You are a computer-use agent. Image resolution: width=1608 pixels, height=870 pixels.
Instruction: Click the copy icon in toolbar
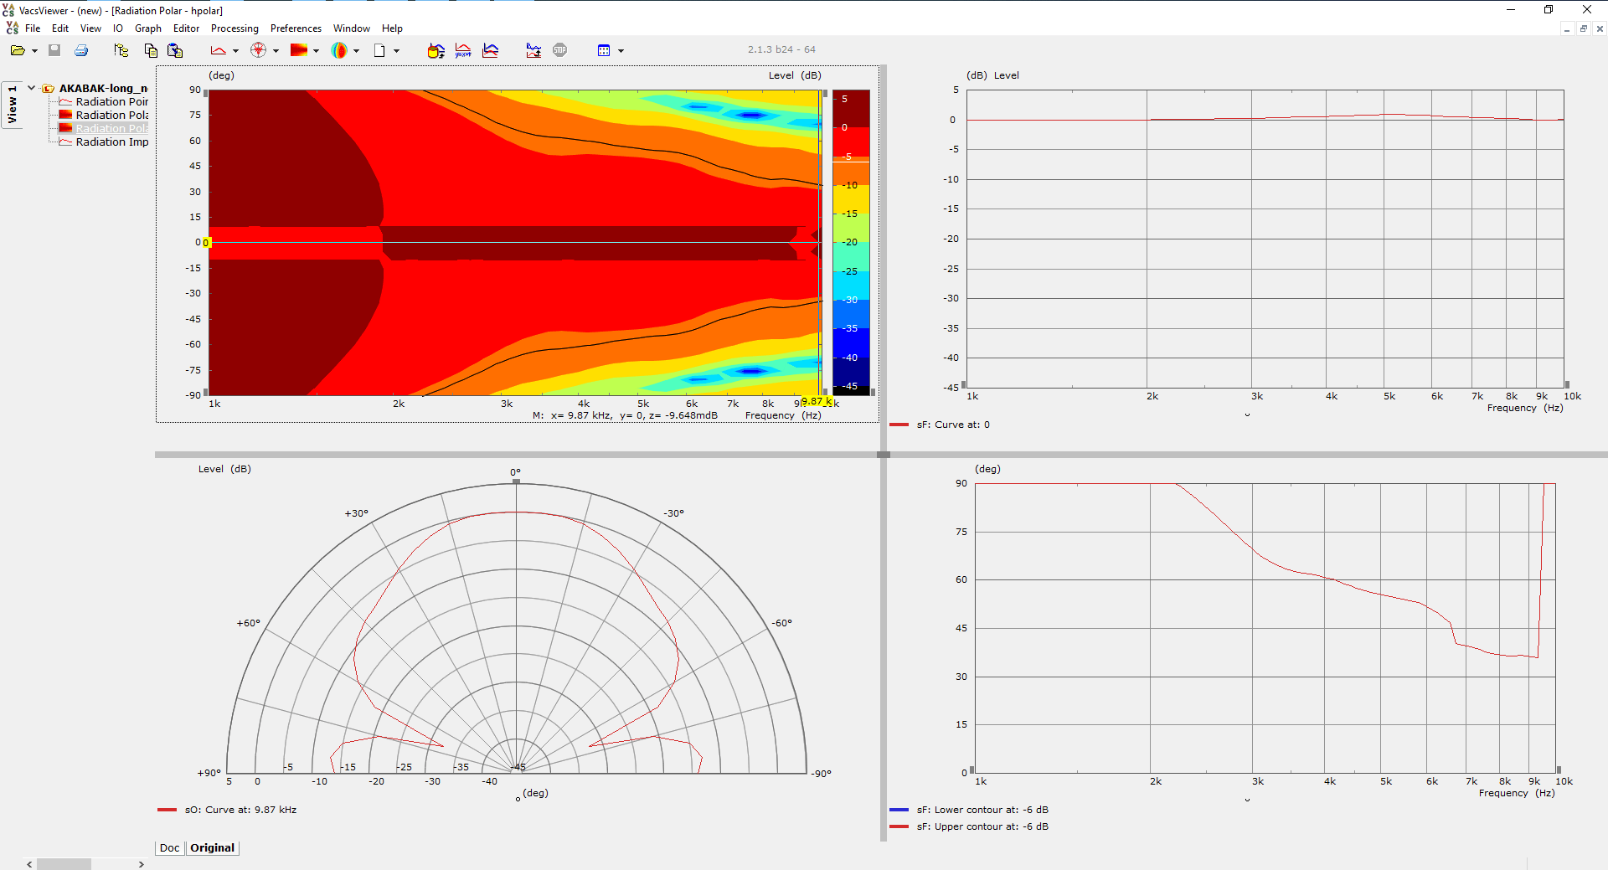click(x=151, y=50)
